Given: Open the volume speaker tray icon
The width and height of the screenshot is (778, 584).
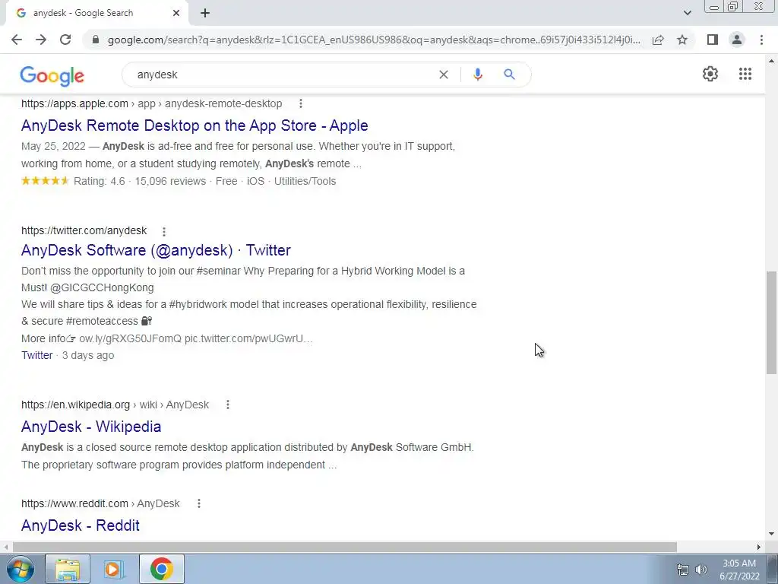Looking at the screenshot, I should [x=701, y=570].
